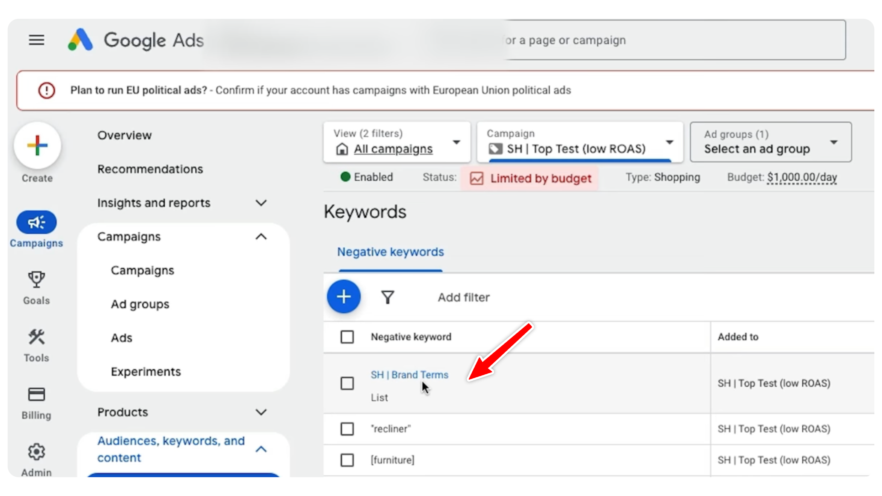Click the multicolor Create plus button
The height and width of the screenshot is (496, 882).
coord(37,145)
